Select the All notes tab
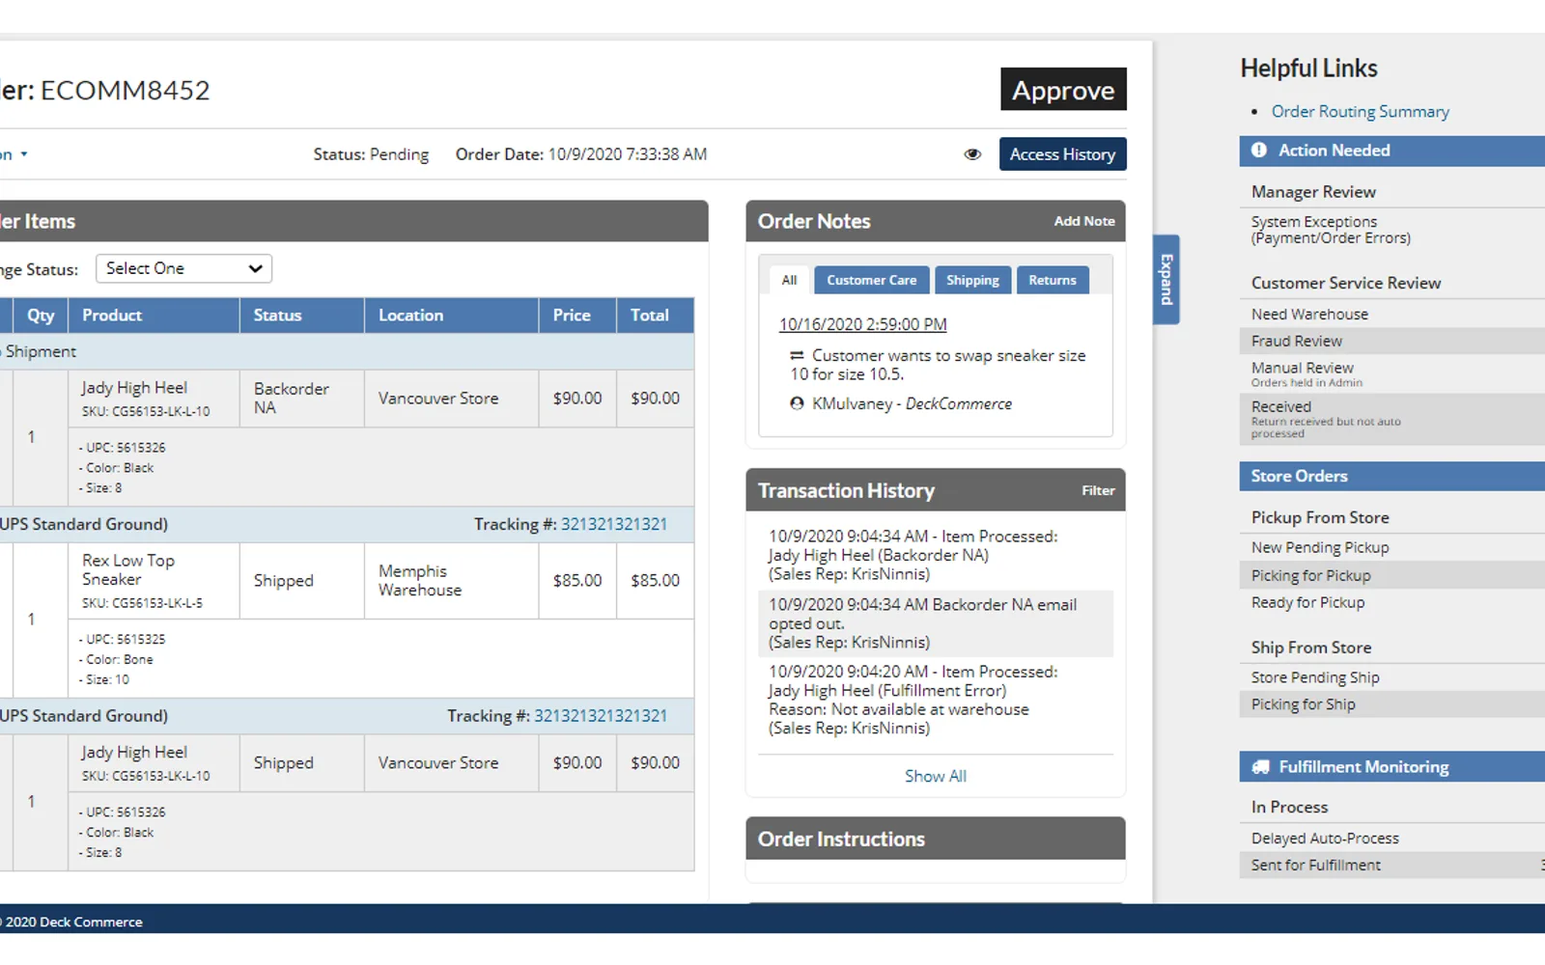The width and height of the screenshot is (1545, 965). coord(789,280)
